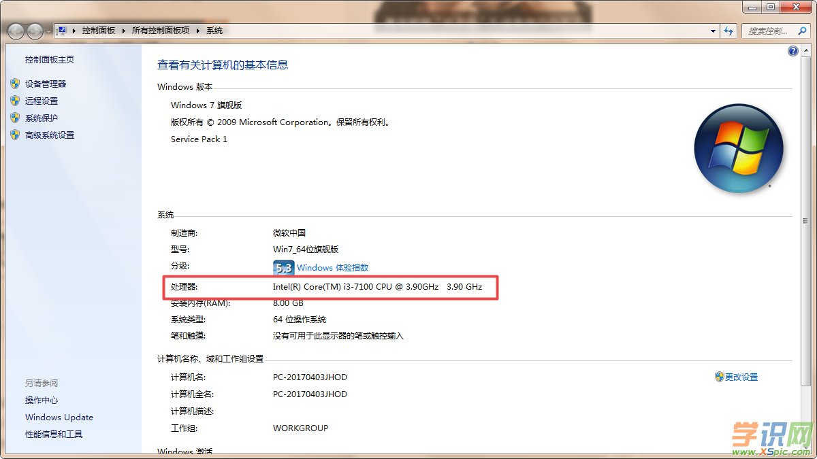Select the 所有控制面板项 breadcrumb

coord(160,31)
